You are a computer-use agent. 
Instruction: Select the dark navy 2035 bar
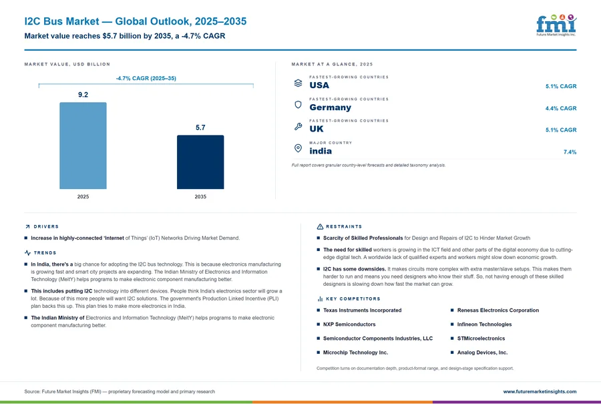(x=200, y=162)
